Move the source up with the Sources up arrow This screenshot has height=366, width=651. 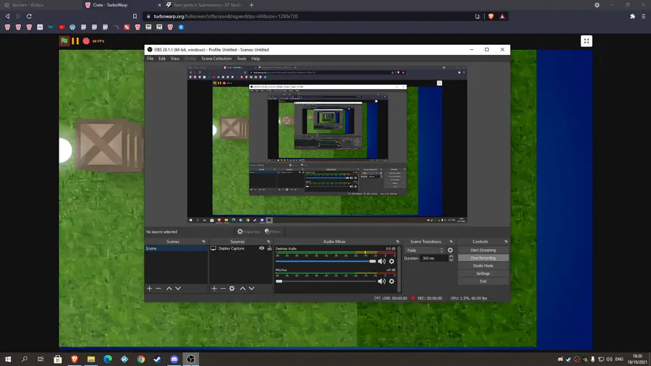click(243, 288)
